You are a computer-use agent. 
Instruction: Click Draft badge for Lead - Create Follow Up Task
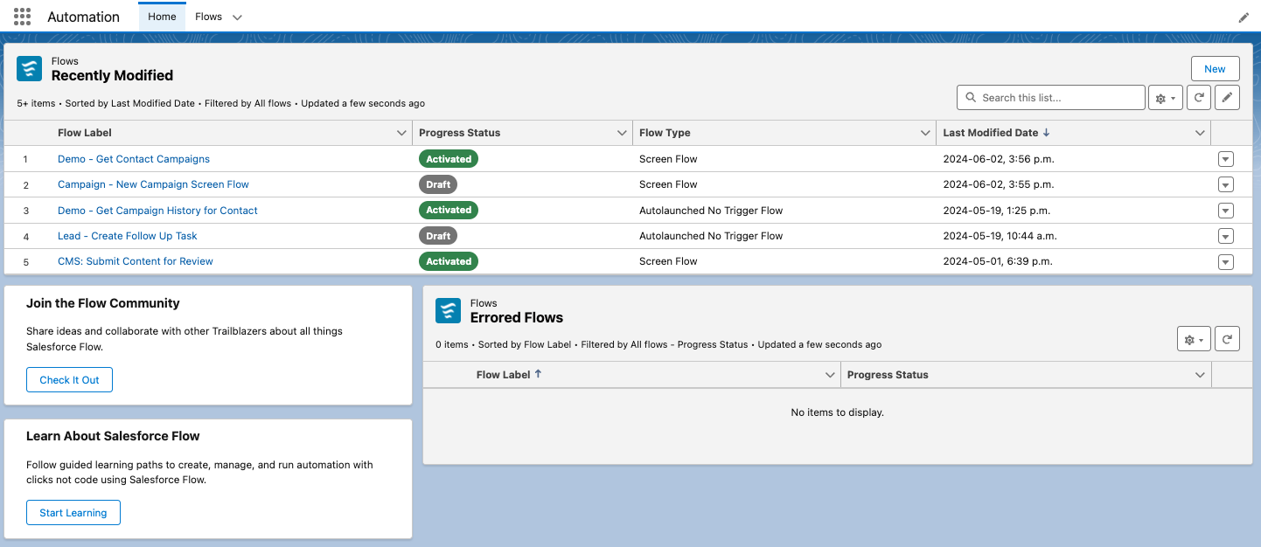coord(438,236)
